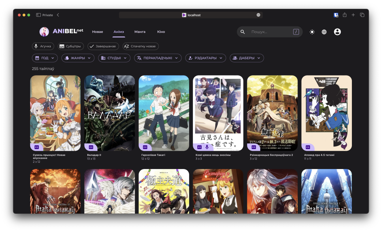382x231 pixels.
Task: Switch to the Манга tab
Action: point(140,32)
